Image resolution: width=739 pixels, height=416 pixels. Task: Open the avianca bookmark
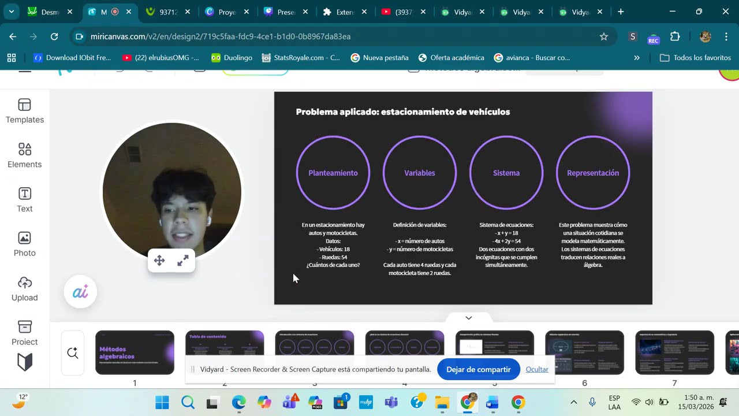(532, 58)
